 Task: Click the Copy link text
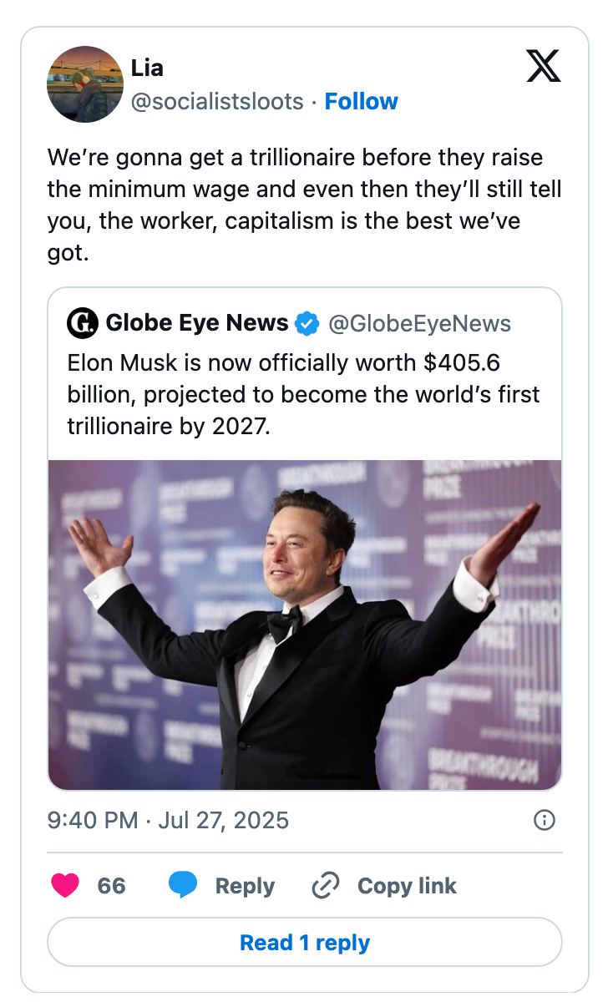(407, 886)
